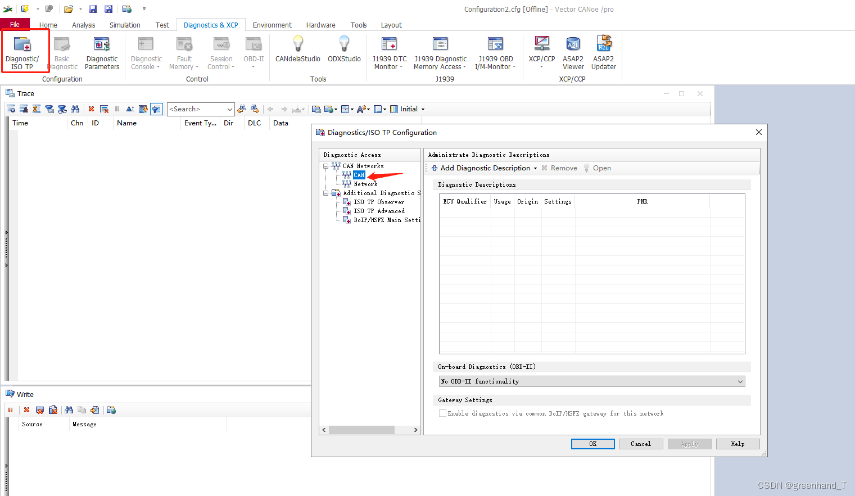Toggle the delta time icon in the Trace toolbar
The width and height of the screenshot is (855, 496).
[130, 109]
